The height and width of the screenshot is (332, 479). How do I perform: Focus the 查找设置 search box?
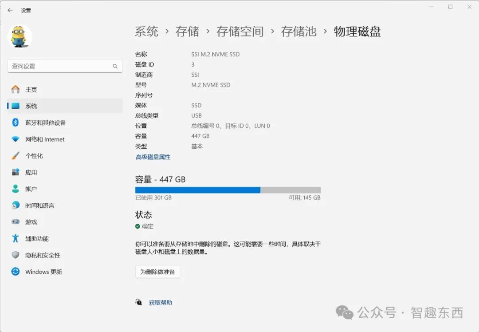65,66
